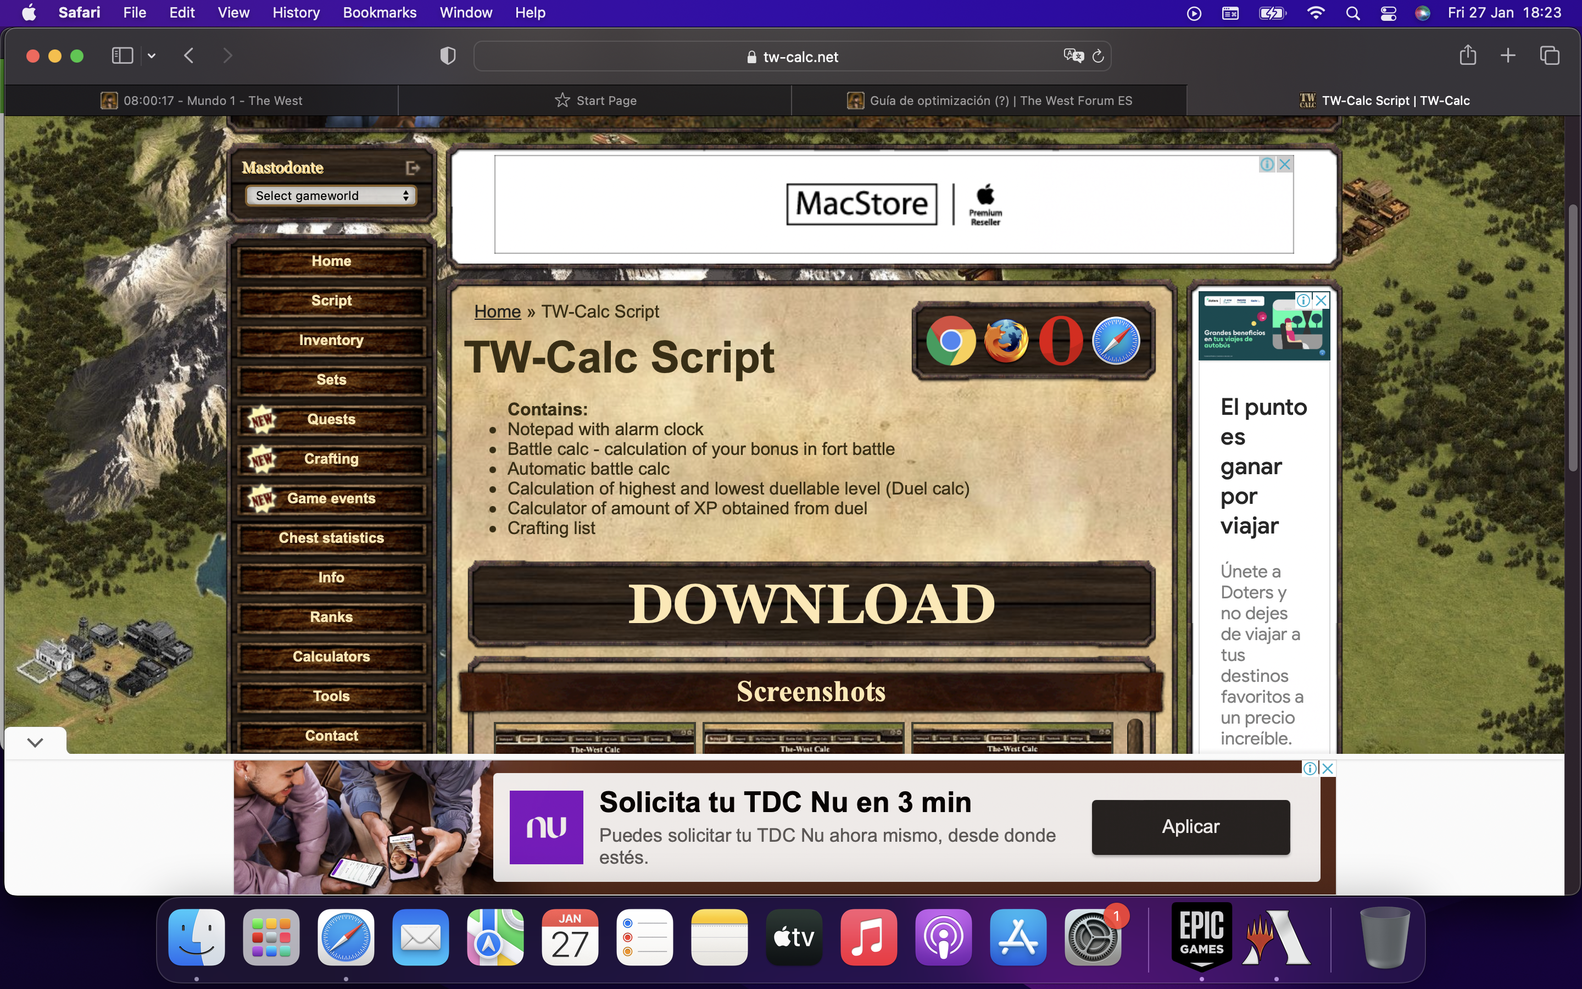Open Safari sidebar toggle icon
1582x989 pixels.
coord(122,55)
